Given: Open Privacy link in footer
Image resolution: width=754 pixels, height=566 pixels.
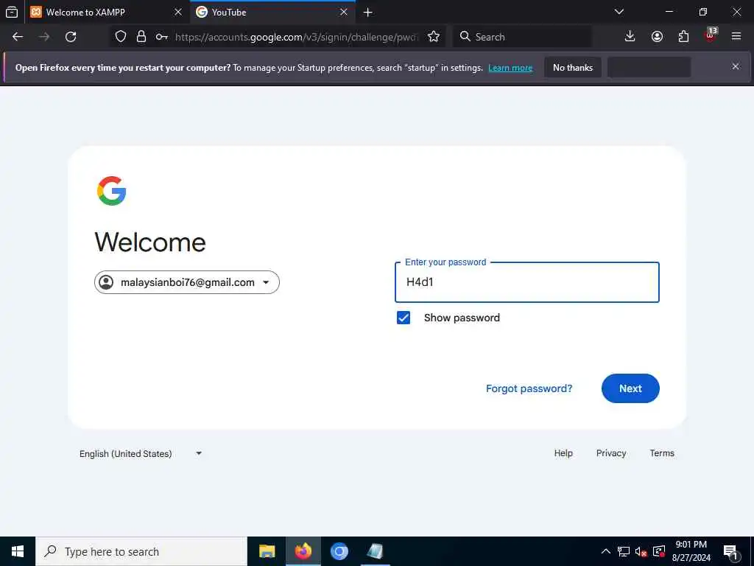Looking at the screenshot, I should coord(611,453).
